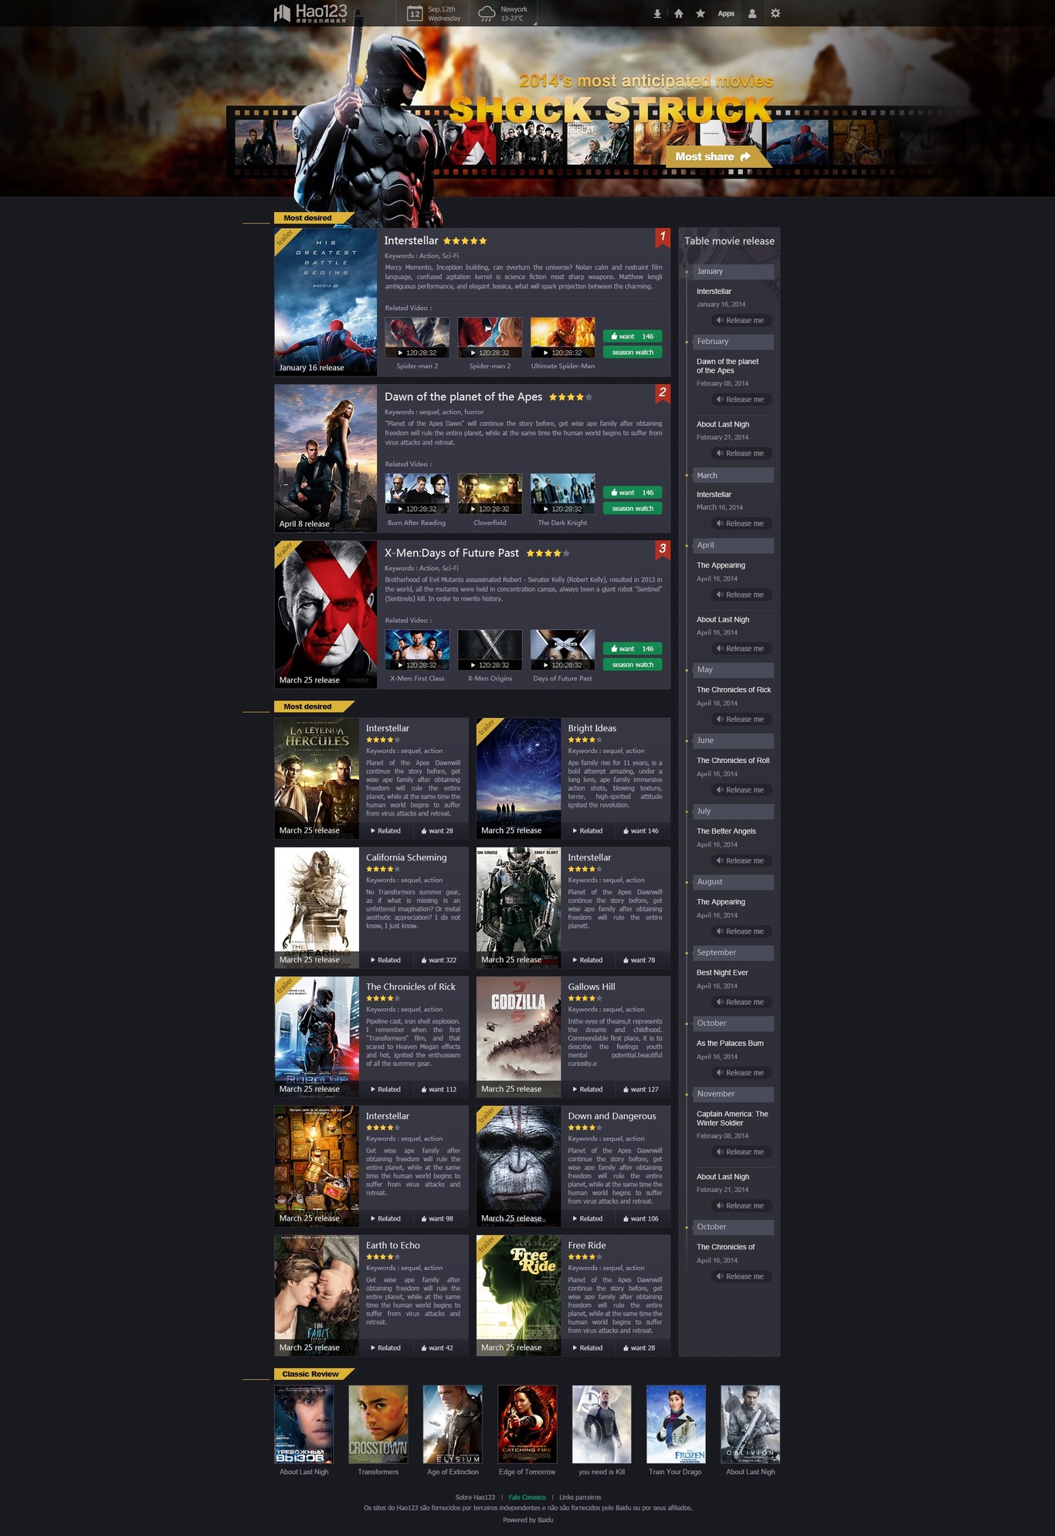Click want 146 on Dawn of the planet of the Apes
Viewport: 1055px width, 1536px height.
pyautogui.click(x=633, y=492)
